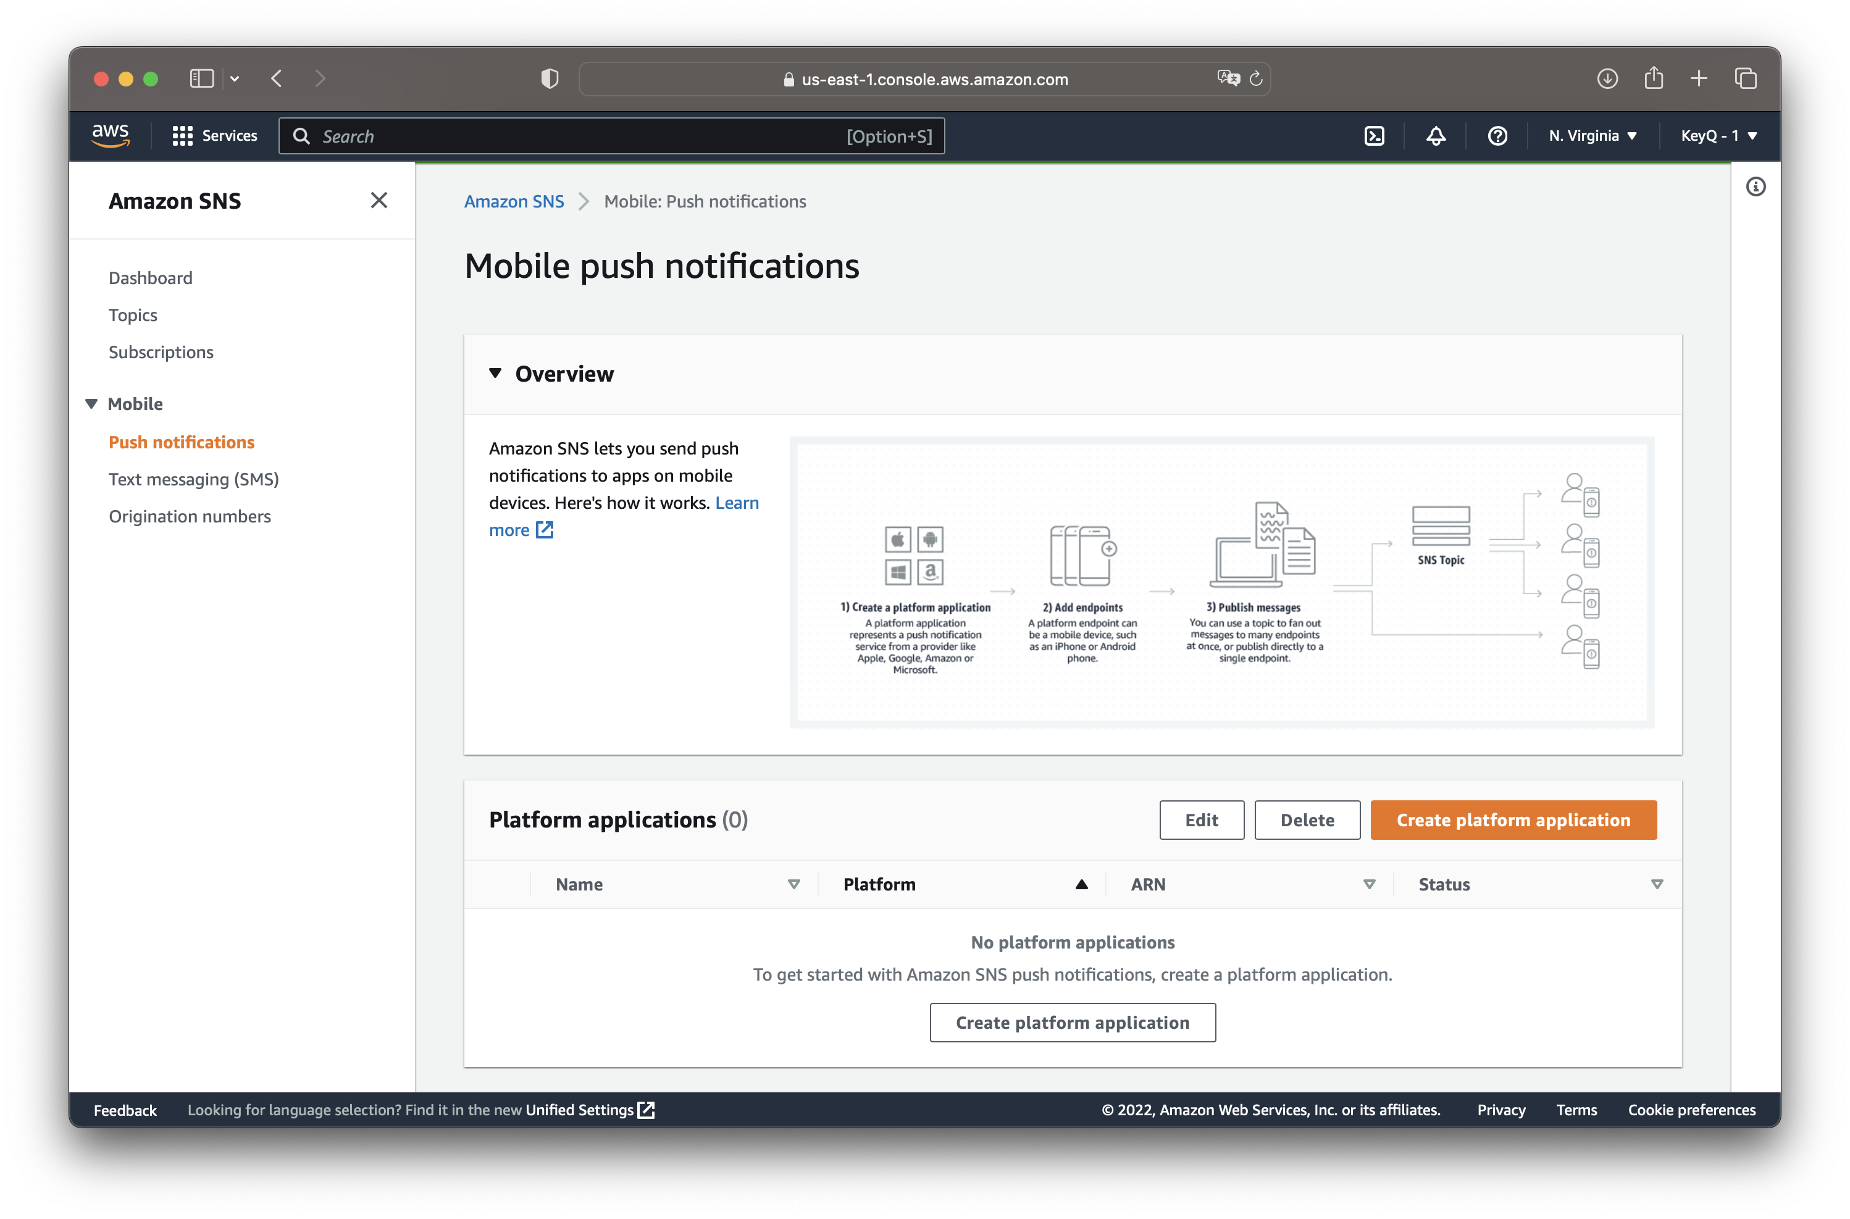
Task: Click into the console search field
Action: [544, 135]
